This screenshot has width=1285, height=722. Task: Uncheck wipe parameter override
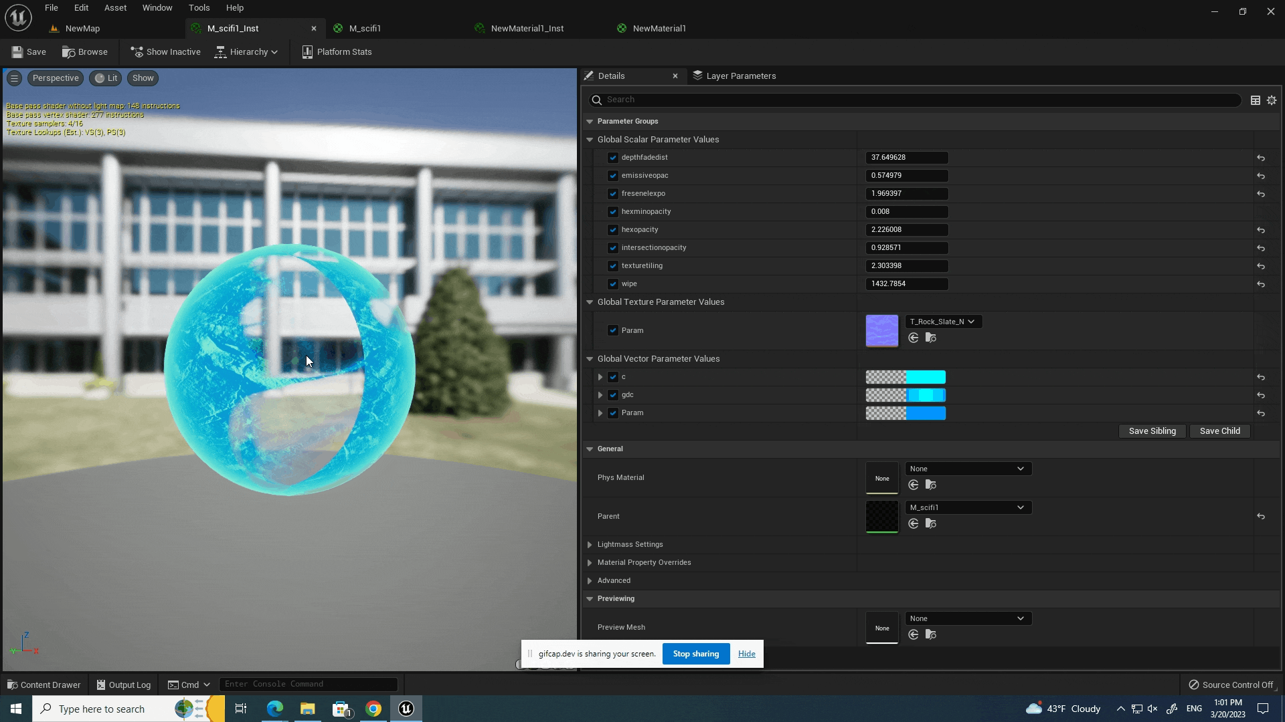[613, 284]
